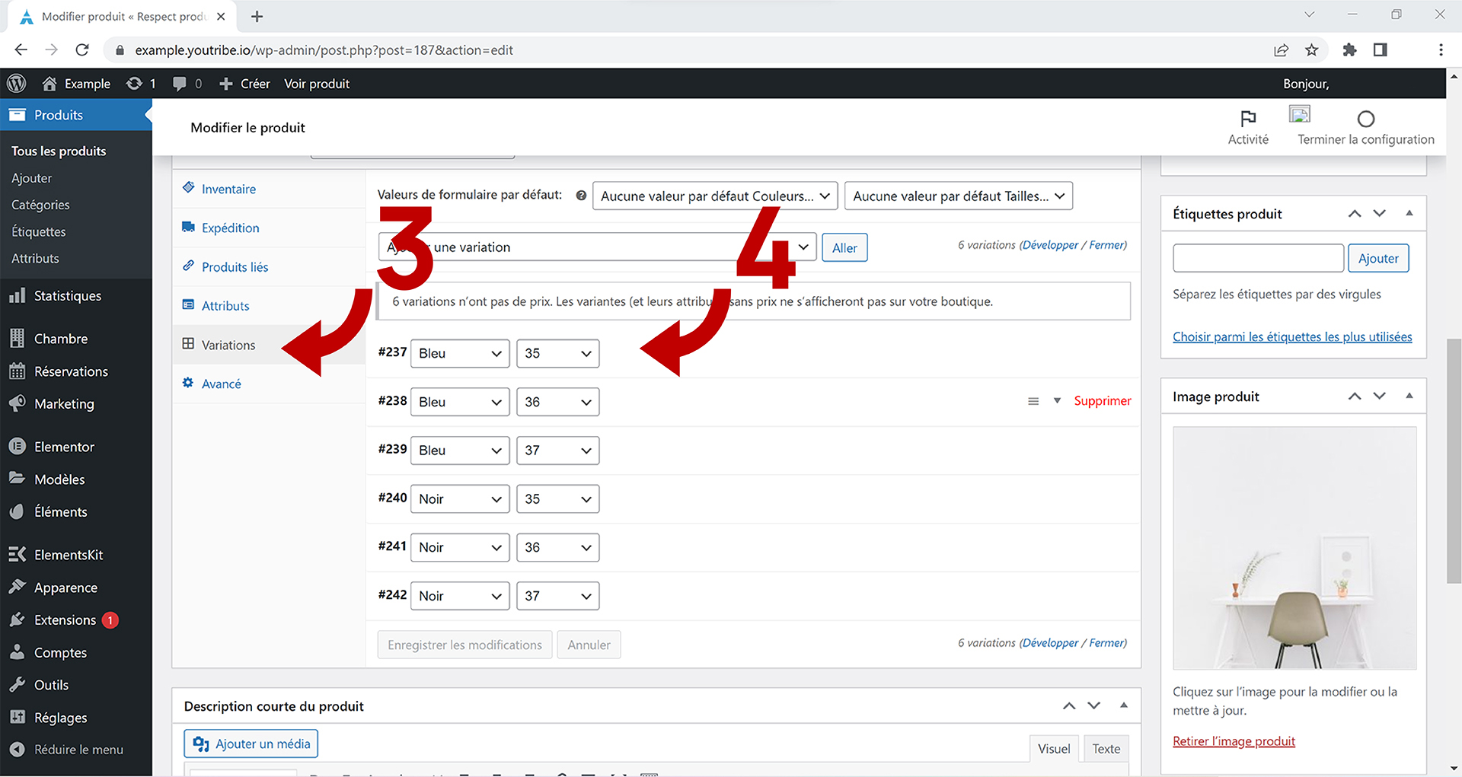Viewport: 1462px width, 777px height.
Task: Open Statistiques in the sidebar menu
Action: point(67,296)
